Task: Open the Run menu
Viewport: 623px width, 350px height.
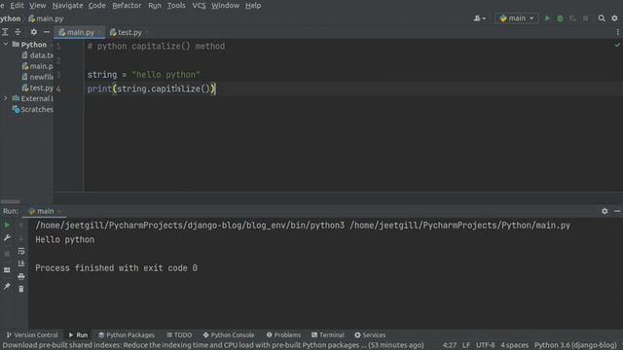Action: [x=155, y=6]
